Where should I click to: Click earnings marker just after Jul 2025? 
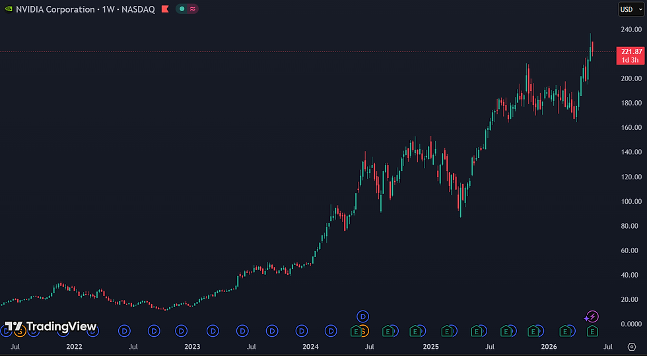pyautogui.click(x=506, y=330)
